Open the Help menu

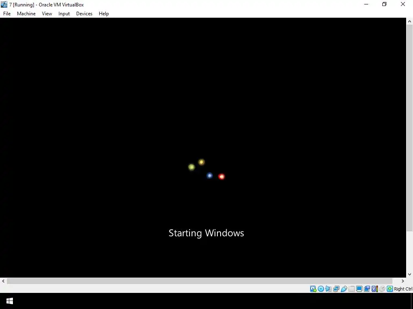[104, 14]
